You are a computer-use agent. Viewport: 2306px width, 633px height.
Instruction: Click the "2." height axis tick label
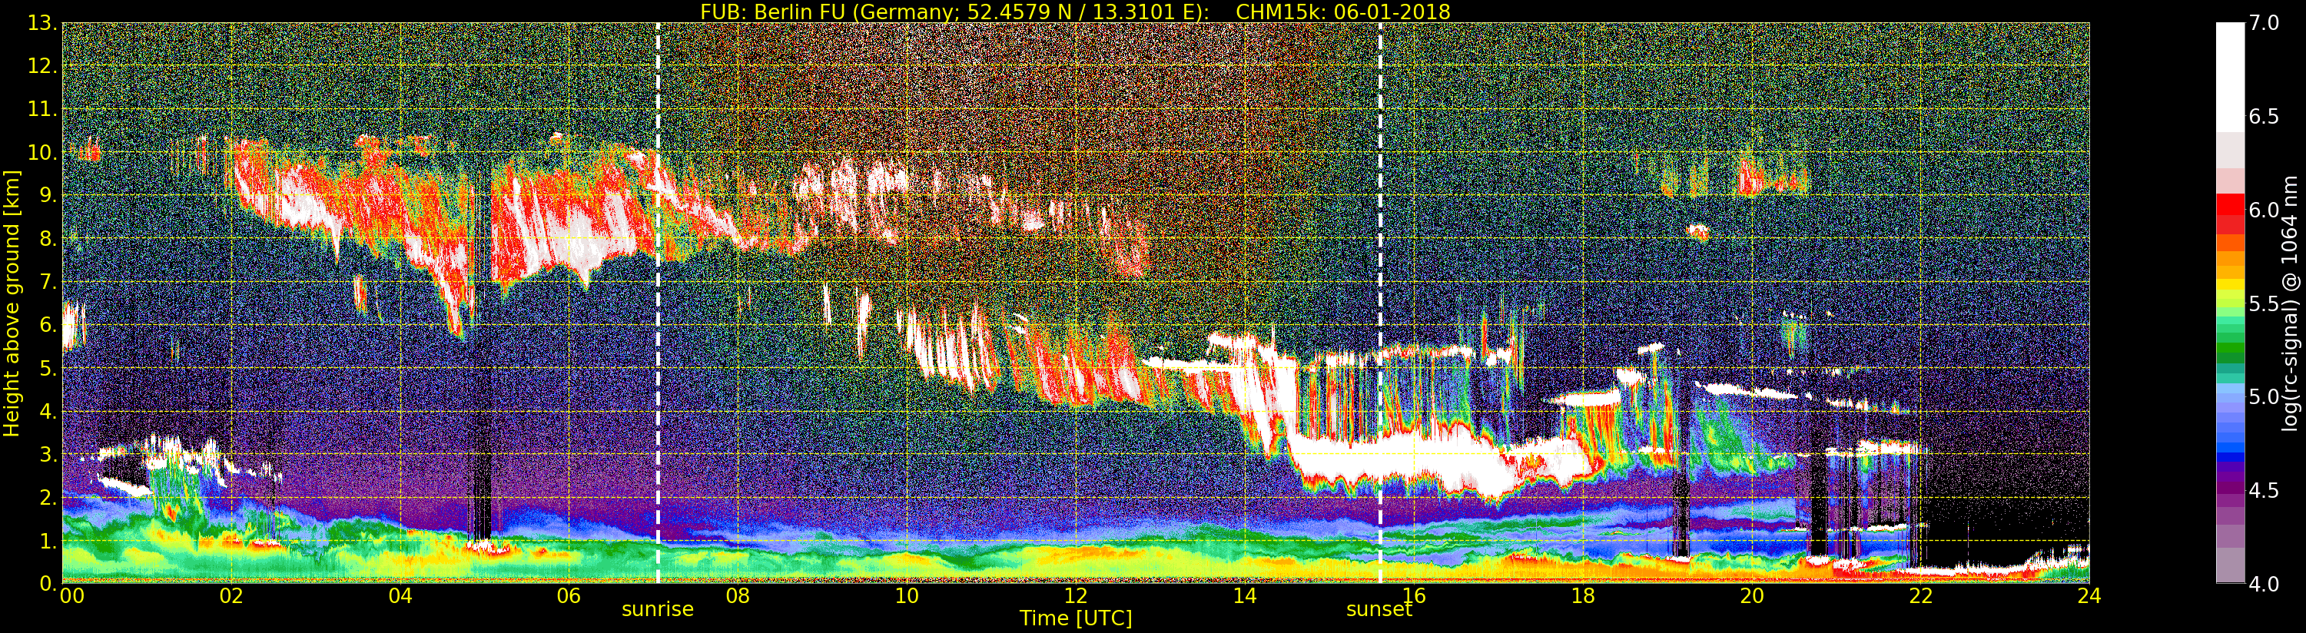[48, 498]
